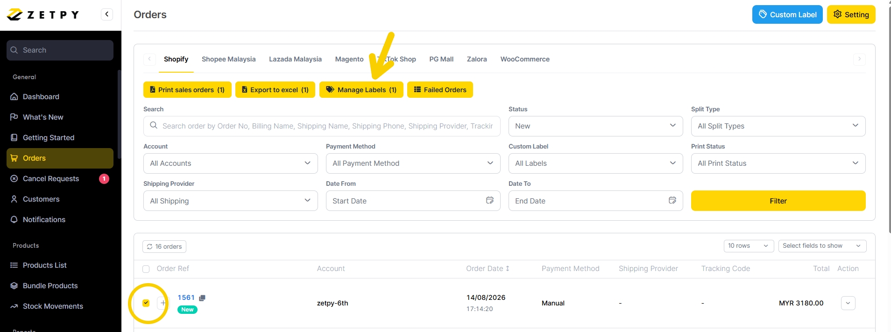This screenshot has height=332, width=891.
Task: Switch to the Shopify tab
Action: coord(176,59)
